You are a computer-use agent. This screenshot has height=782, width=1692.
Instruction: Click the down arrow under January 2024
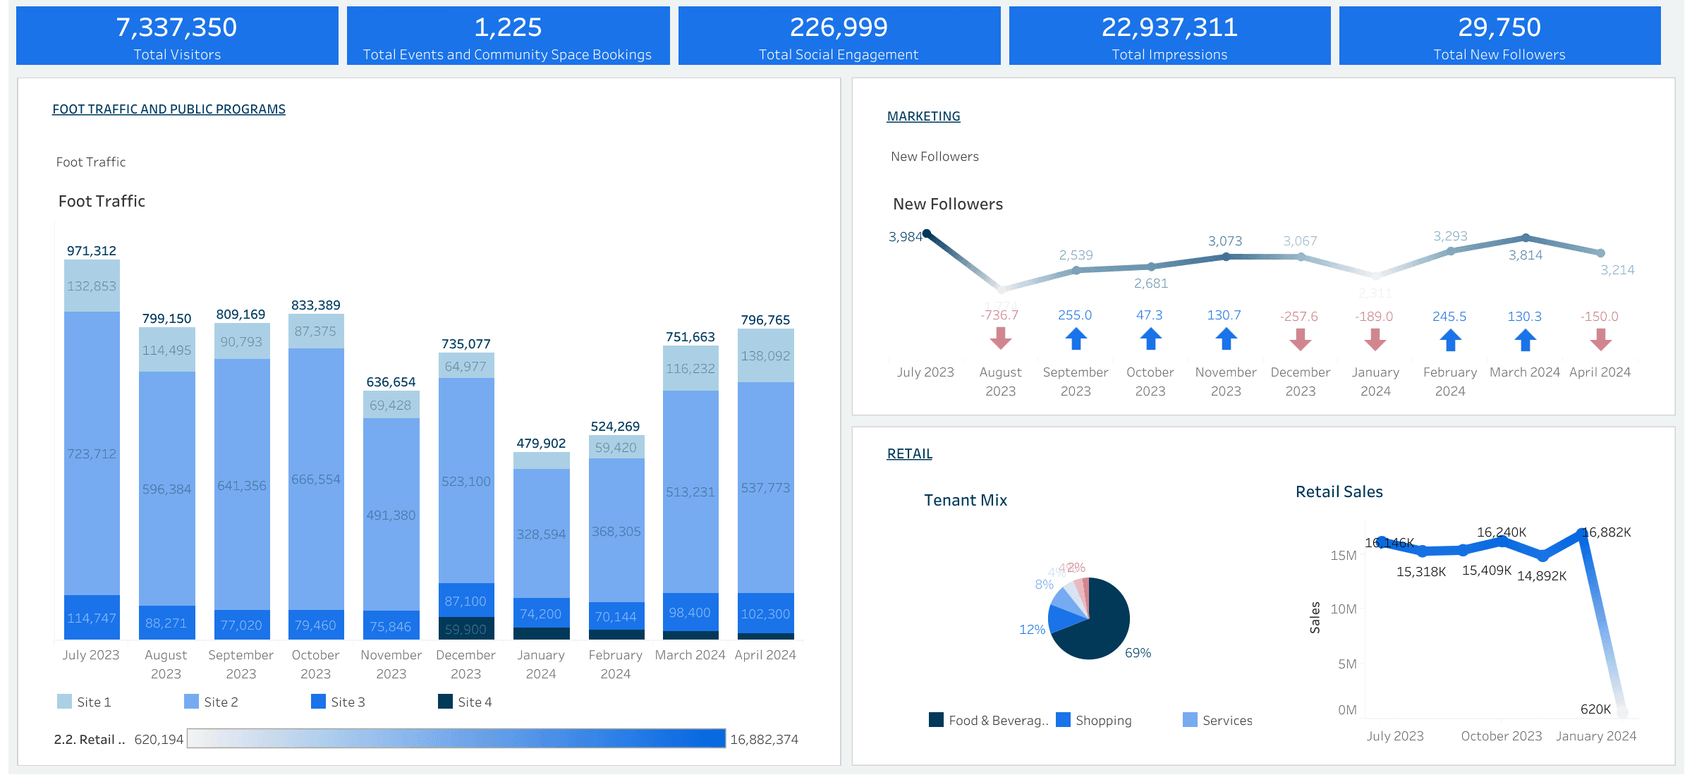[x=1375, y=340]
